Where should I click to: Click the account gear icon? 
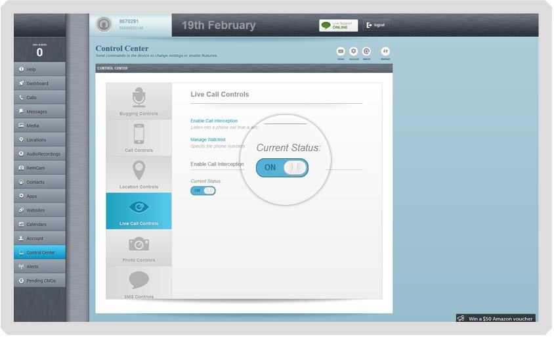[x=354, y=51]
